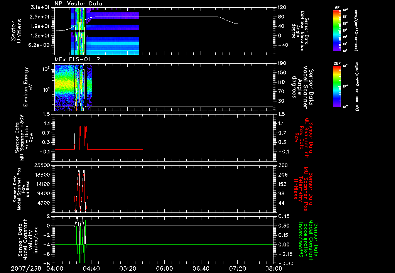Click the 260 telemetry tick label
This screenshot has height=273, width=395.
pos(282,165)
